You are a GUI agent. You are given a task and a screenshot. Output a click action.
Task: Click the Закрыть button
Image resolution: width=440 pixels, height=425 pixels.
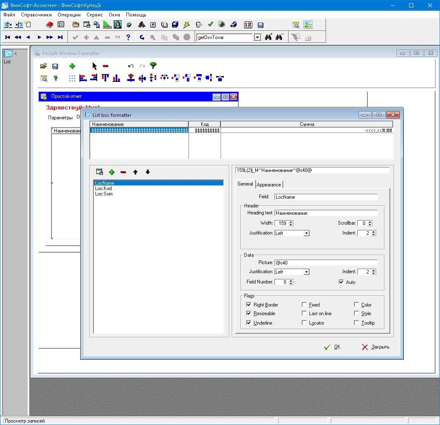(x=375, y=347)
